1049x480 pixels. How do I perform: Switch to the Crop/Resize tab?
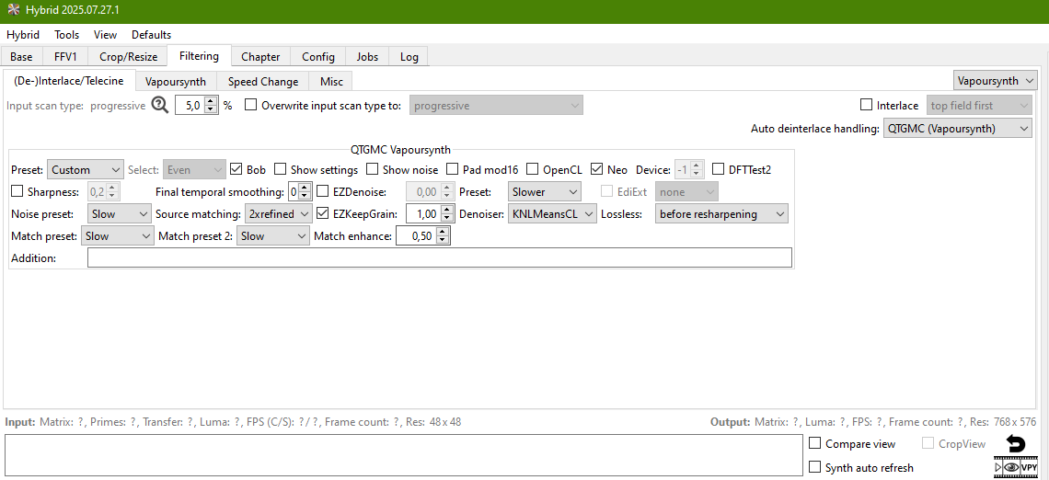(x=128, y=57)
